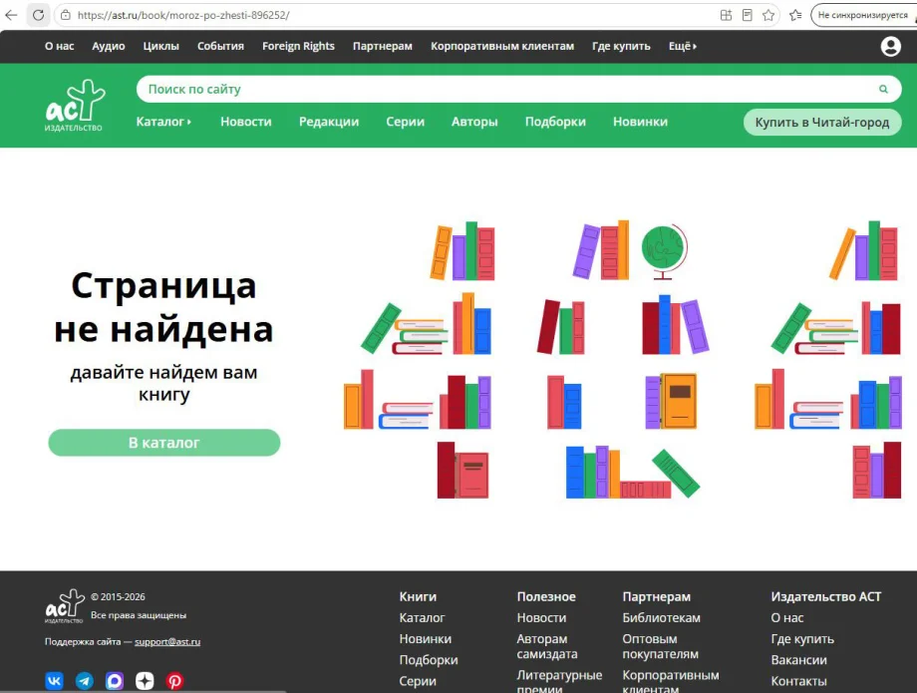Go to 'Редакции' in green navigation

tap(329, 122)
